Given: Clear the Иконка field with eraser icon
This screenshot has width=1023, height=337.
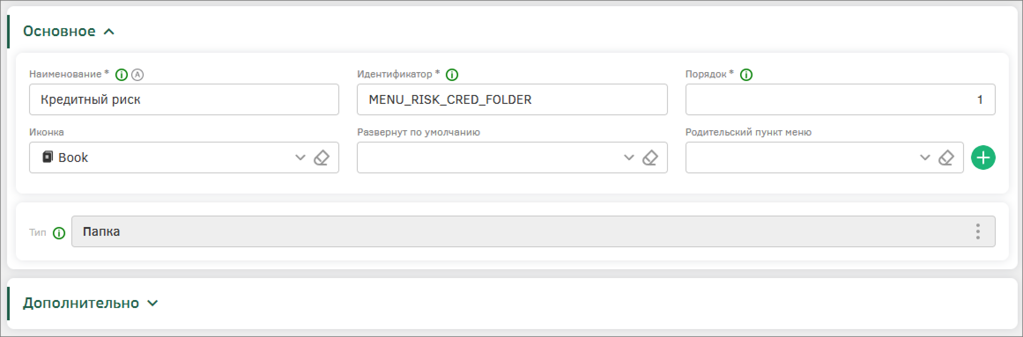Looking at the screenshot, I should (x=322, y=158).
